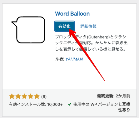The image size is (139, 118).
Task: Click the (6) rating count
Action: (x=44, y=97)
